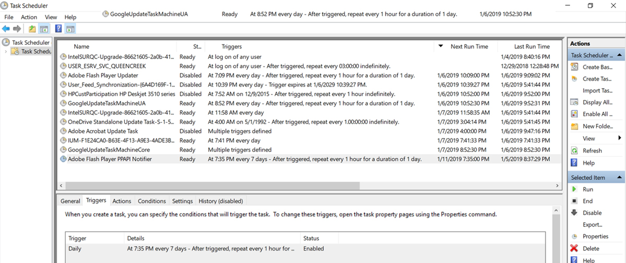This screenshot has height=263, width=626.
Task: Click the Disable down-arrow icon
Action: [574, 213]
